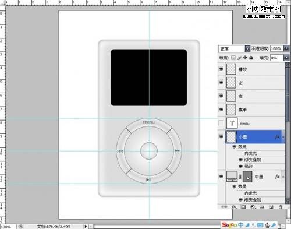
Task: Select the 左 layer thumbnail
Action: tap(231, 83)
